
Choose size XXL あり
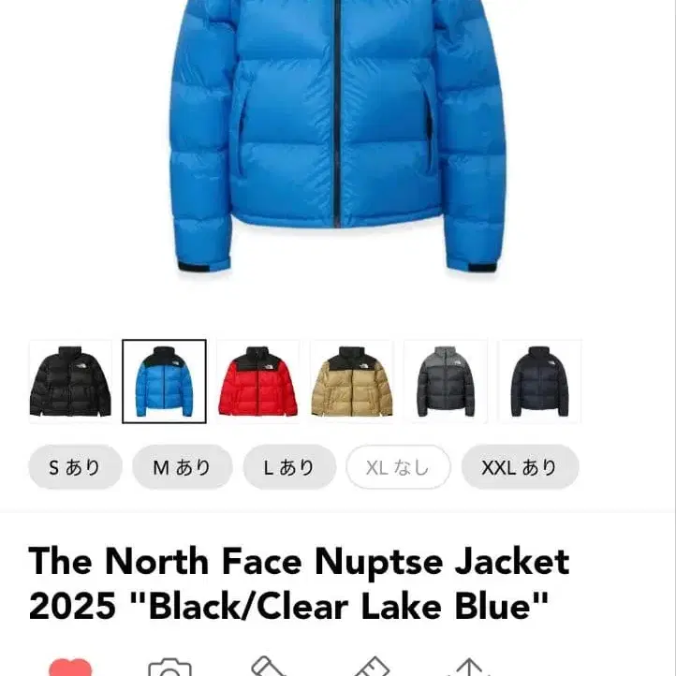point(520,467)
